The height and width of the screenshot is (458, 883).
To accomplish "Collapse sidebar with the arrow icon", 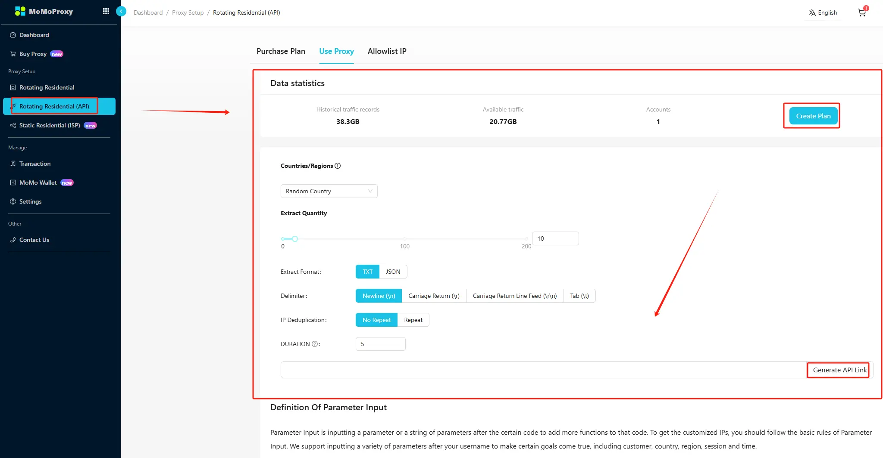I will [121, 12].
